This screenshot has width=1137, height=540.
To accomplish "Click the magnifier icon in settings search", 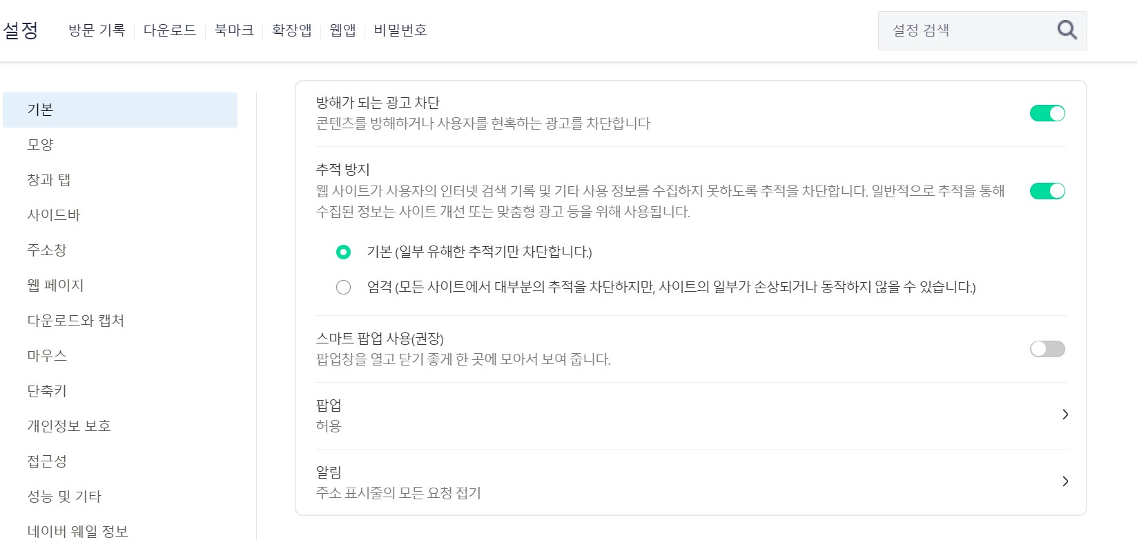I will click(1067, 30).
